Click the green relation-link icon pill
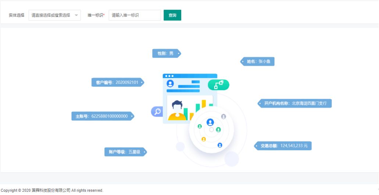Screen dimensions: 379x195 [218, 85]
